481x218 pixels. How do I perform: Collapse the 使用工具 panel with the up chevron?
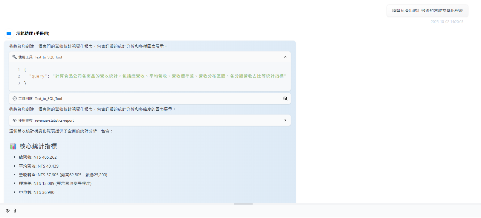[285, 57]
